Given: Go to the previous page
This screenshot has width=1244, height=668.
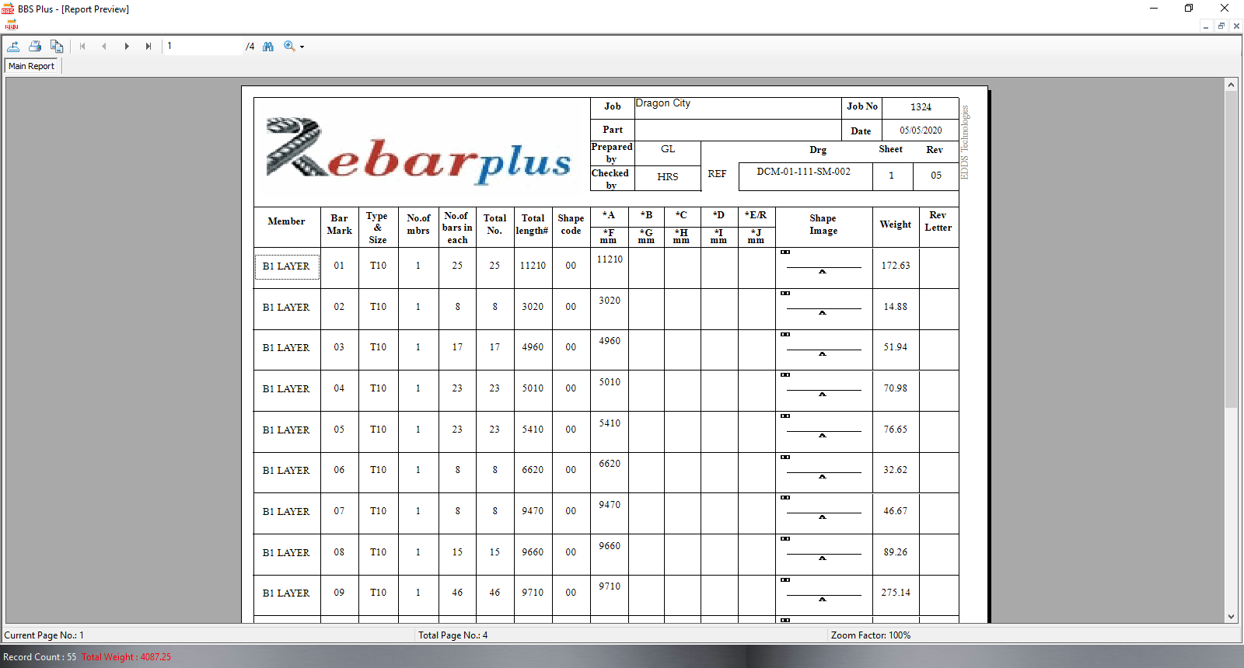Looking at the screenshot, I should [x=104, y=47].
